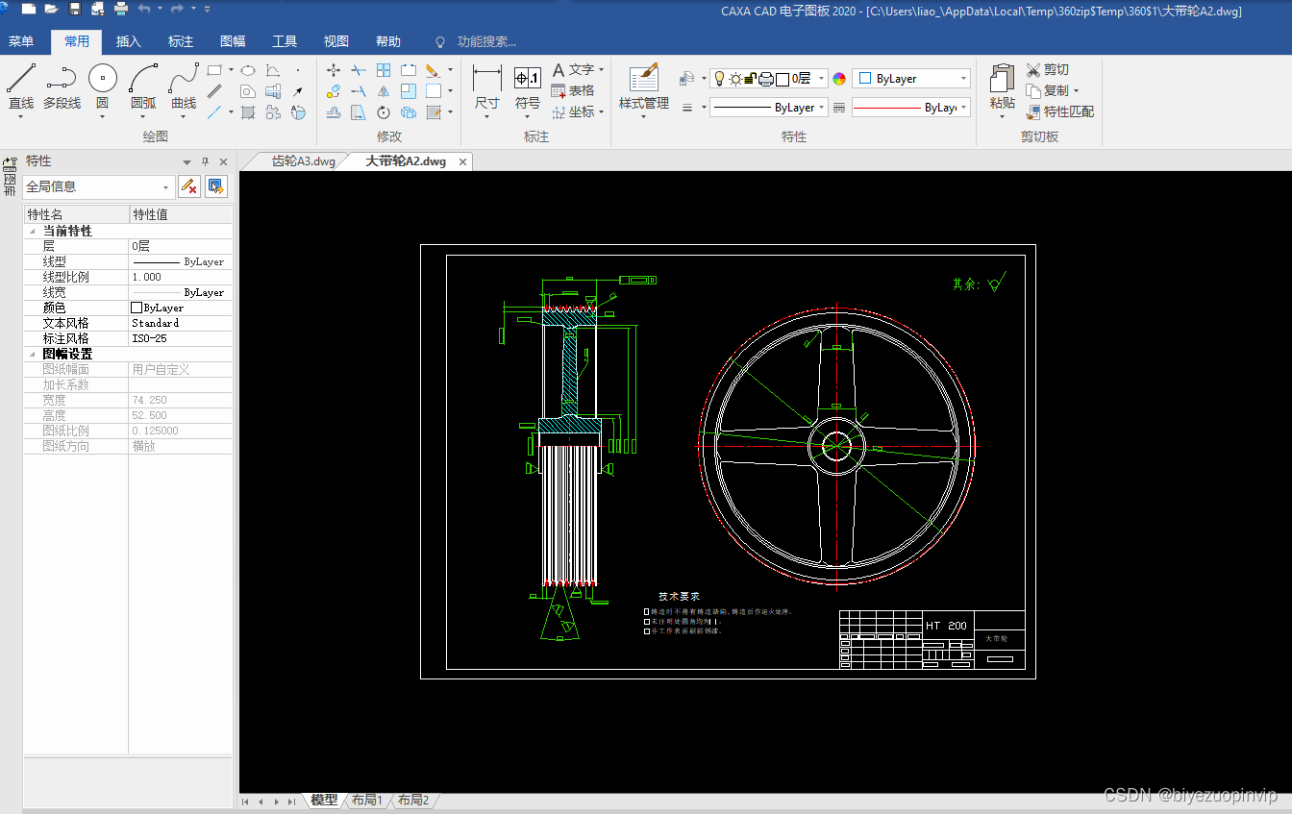Click the open folder icon in title bar
Screen dimensions: 1292x814
tap(51, 10)
